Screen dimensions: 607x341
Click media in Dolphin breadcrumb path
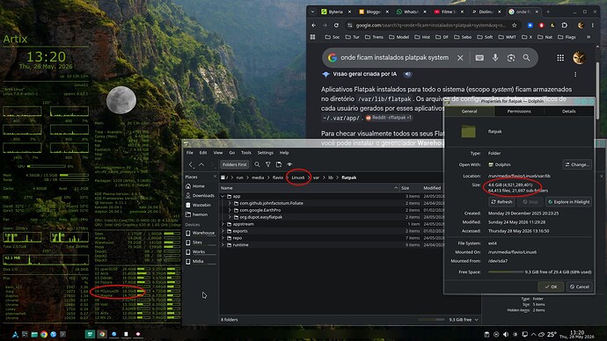pyautogui.click(x=258, y=178)
